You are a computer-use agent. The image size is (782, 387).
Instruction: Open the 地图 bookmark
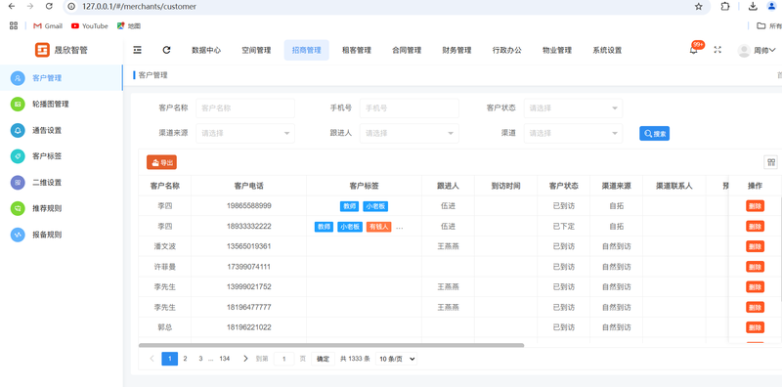coord(129,26)
